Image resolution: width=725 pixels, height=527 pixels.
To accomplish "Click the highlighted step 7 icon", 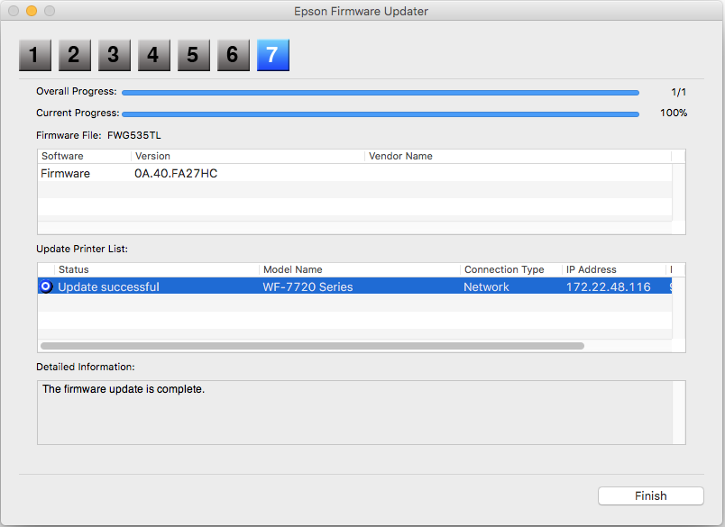I will [x=273, y=55].
